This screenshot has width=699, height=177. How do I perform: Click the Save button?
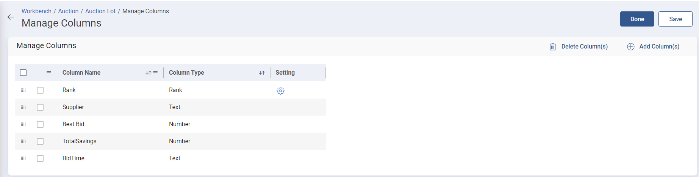tap(675, 19)
